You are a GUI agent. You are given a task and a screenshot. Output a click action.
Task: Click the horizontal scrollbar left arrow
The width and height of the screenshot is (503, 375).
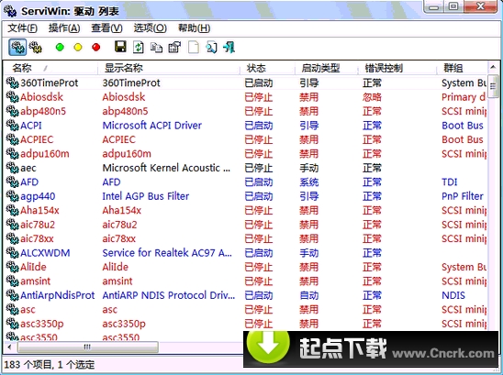tap(9, 347)
